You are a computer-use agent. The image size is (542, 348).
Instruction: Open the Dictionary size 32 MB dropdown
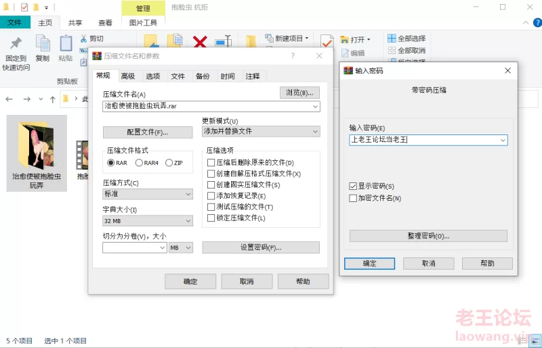coord(148,221)
